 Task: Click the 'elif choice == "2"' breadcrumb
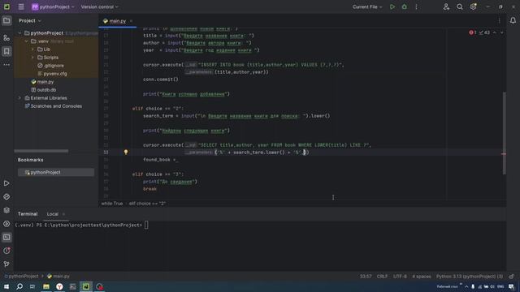point(147,204)
